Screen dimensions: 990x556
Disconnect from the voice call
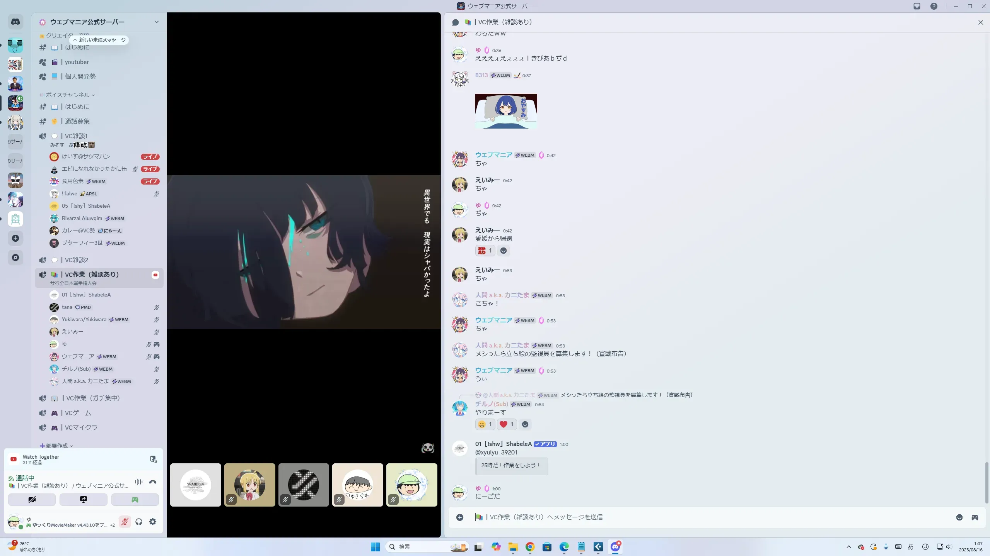click(153, 482)
